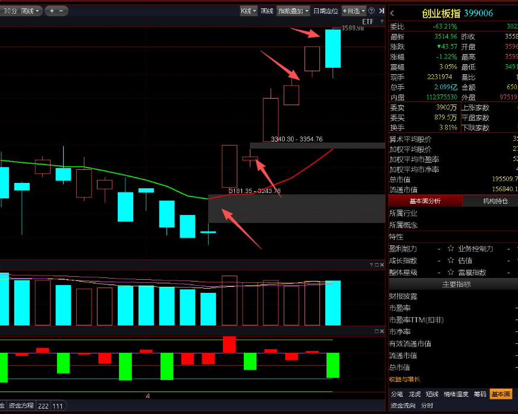Close the bottom red-green indicator panel
The image size is (518, 414).
pyautogui.click(x=382, y=331)
